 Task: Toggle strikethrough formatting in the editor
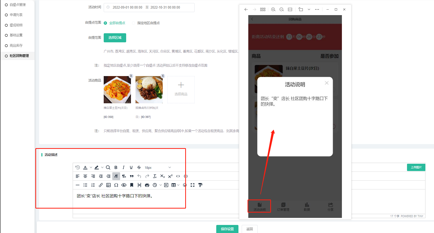pyautogui.click(x=139, y=168)
